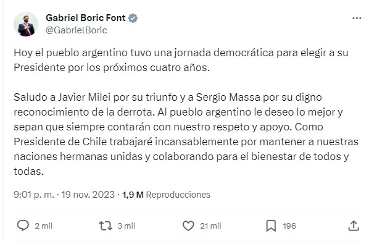Click the word Reproducciones label
This screenshot has height=241, width=369.
[178, 195]
